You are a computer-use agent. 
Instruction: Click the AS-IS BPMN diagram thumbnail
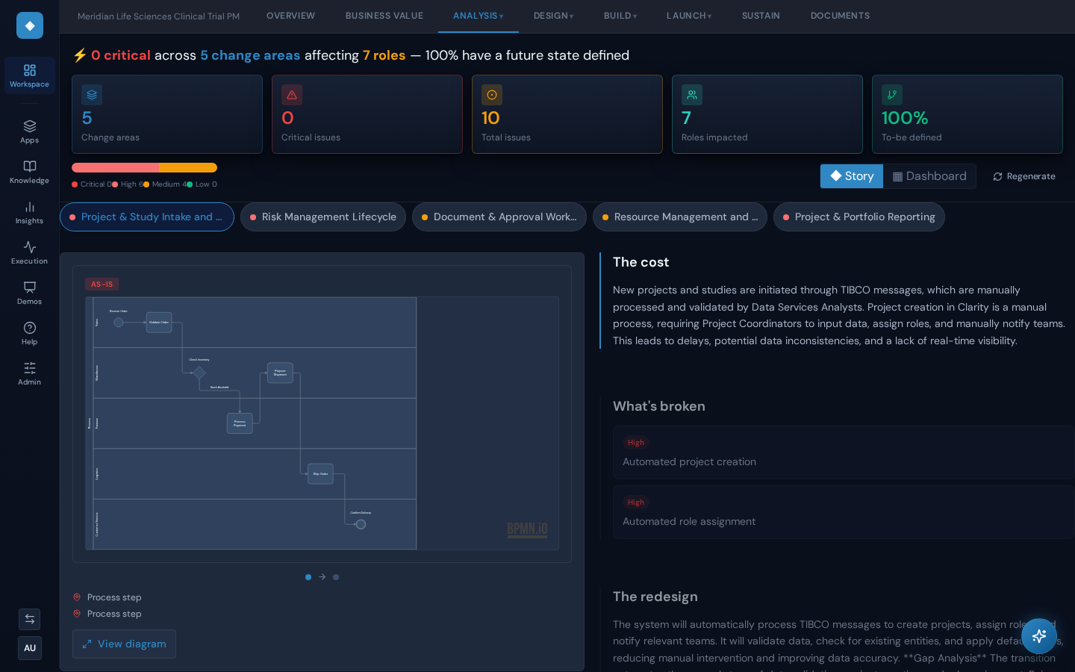coord(322,423)
